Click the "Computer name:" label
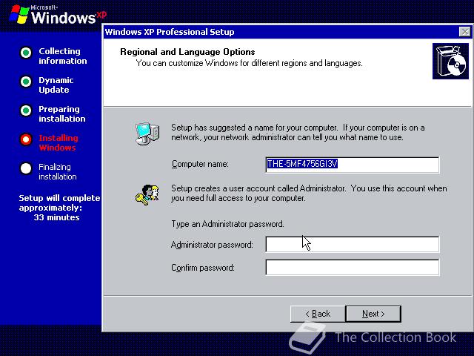Viewport: 474px width, 356px height. click(x=200, y=164)
